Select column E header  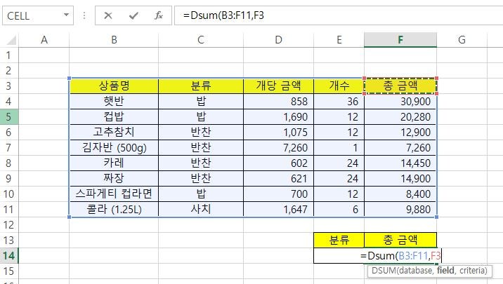pos(339,40)
